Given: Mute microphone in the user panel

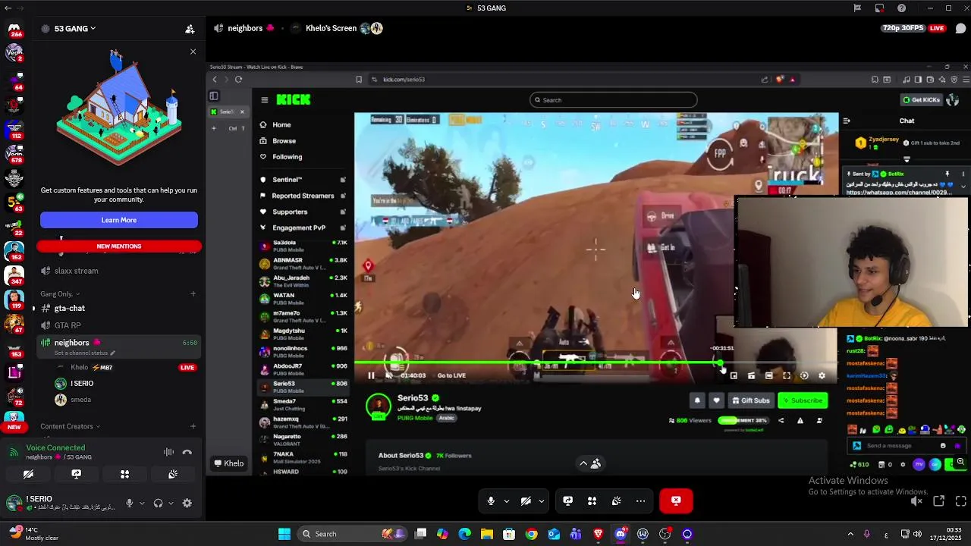Looking at the screenshot, I should [130, 504].
